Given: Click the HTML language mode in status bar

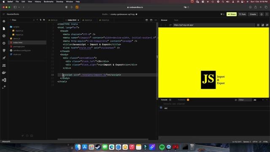Looking at the screenshot, I should pyautogui.click(x=265, y=142).
